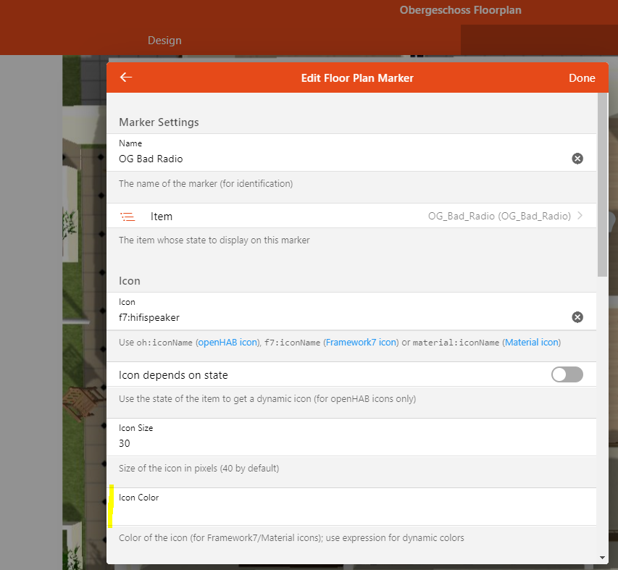618x570 pixels.
Task: Open the Material icon link
Action: [x=532, y=342]
